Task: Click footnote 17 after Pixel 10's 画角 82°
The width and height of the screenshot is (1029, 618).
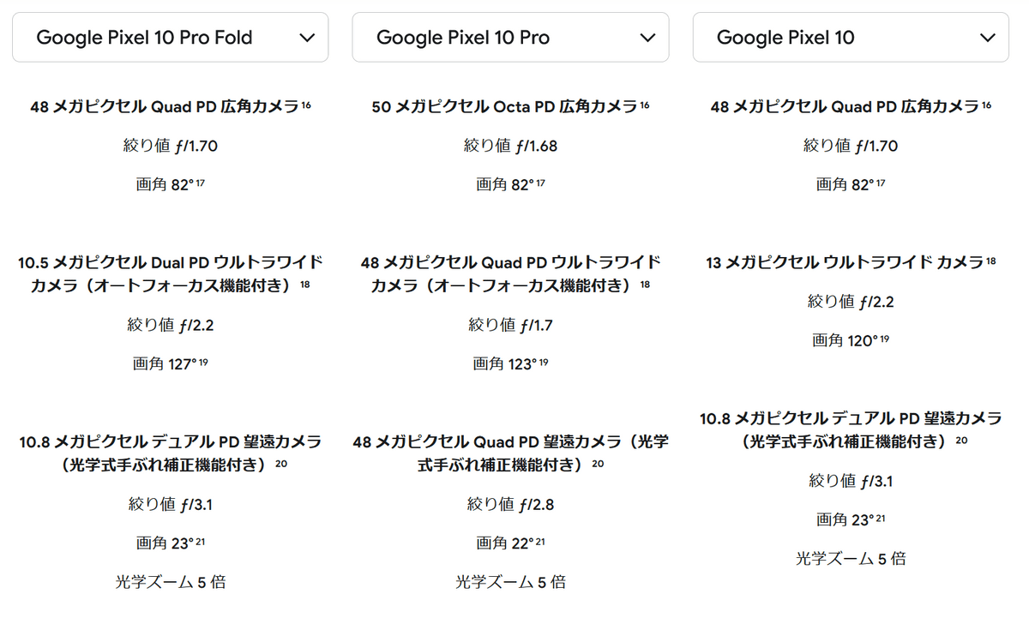Action: pyautogui.click(x=881, y=183)
